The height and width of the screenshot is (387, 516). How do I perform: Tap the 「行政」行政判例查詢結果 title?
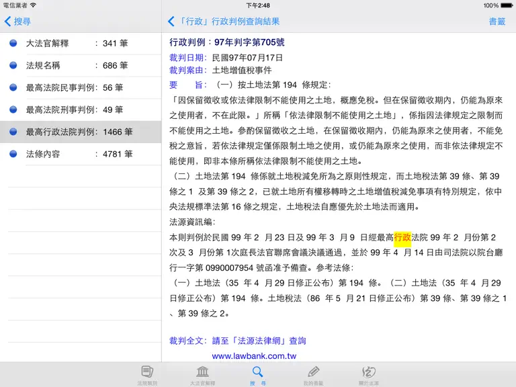click(228, 21)
